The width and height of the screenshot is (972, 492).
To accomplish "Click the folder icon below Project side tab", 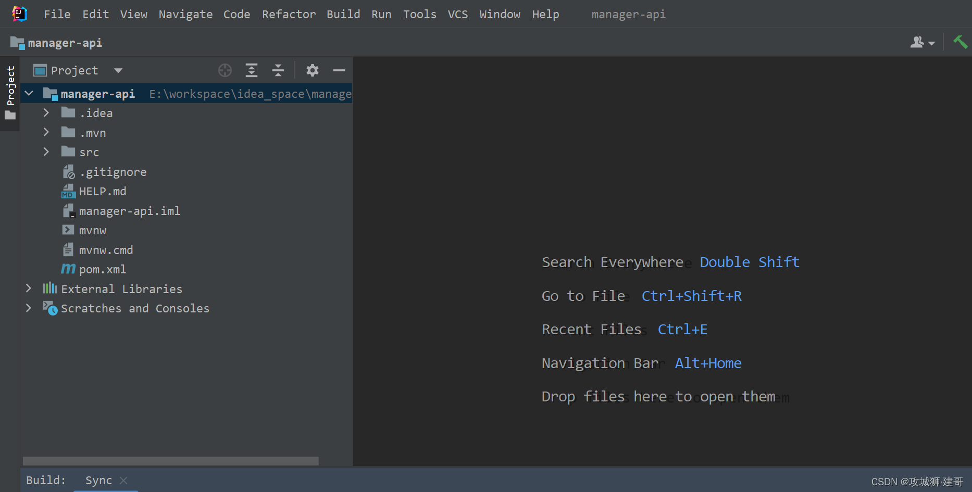I will click(10, 115).
